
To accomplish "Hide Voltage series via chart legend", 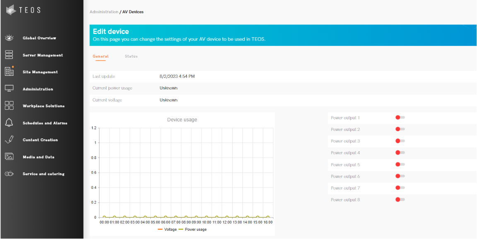I will coord(167,229).
